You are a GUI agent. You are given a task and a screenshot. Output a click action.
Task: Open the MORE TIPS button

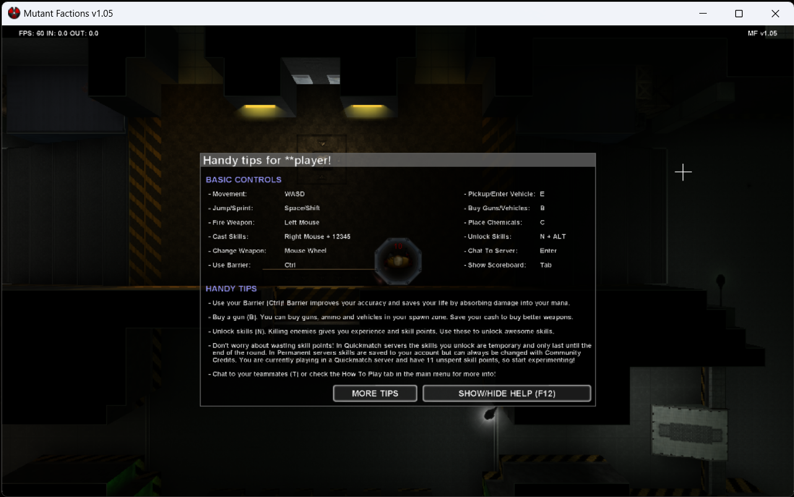pos(375,393)
